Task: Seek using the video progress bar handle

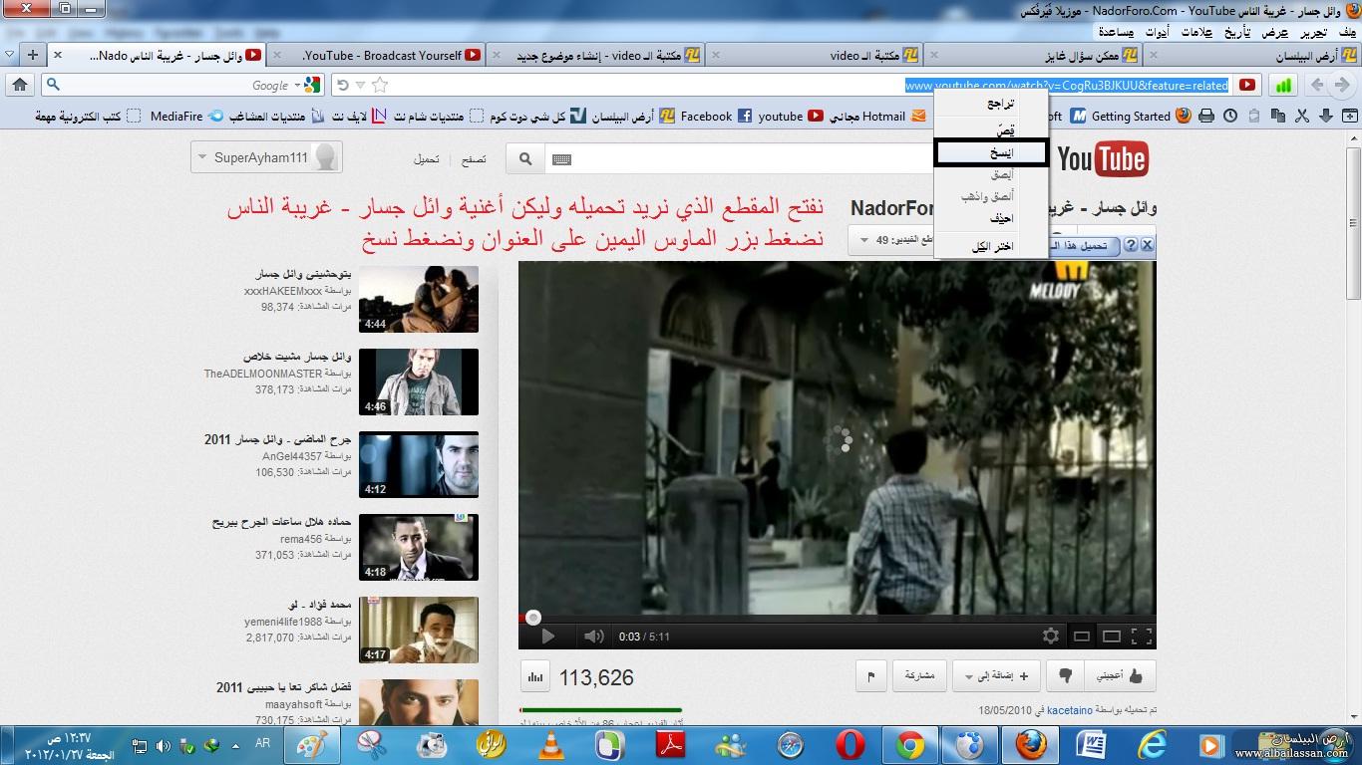Action: [x=533, y=618]
